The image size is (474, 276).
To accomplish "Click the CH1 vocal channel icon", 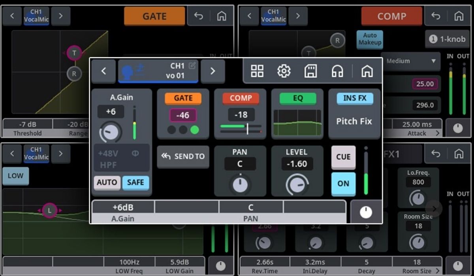I will point(133,71).
